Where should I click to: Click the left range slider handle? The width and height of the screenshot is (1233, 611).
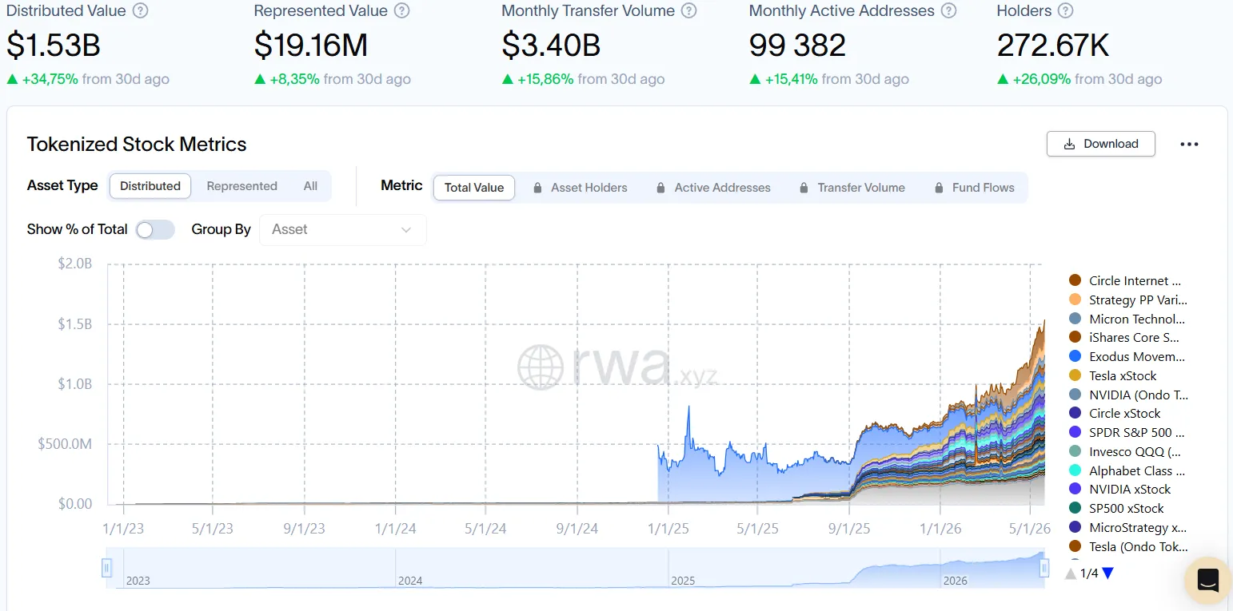106,568
